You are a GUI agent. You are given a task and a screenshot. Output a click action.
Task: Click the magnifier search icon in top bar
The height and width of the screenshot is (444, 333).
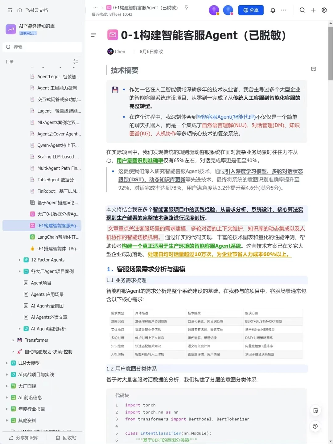[302, 10]
